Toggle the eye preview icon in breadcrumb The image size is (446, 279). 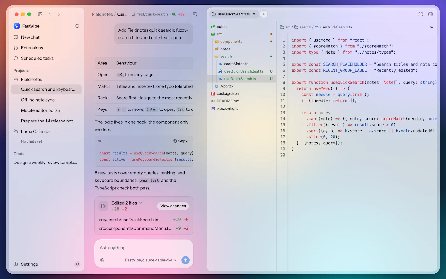pos(431,27)
